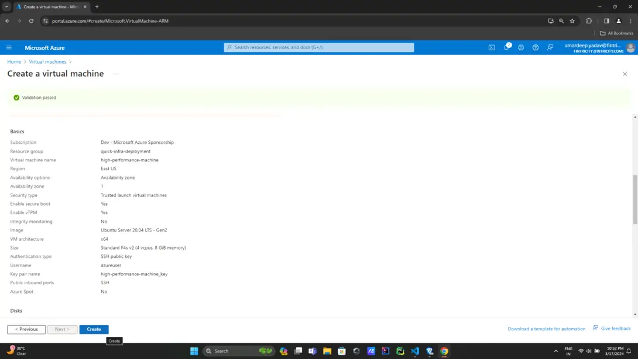Image resolution: width=638 pixels, height=359 pixels.
Task: Go back in browser history
Action: coord(8,20)
